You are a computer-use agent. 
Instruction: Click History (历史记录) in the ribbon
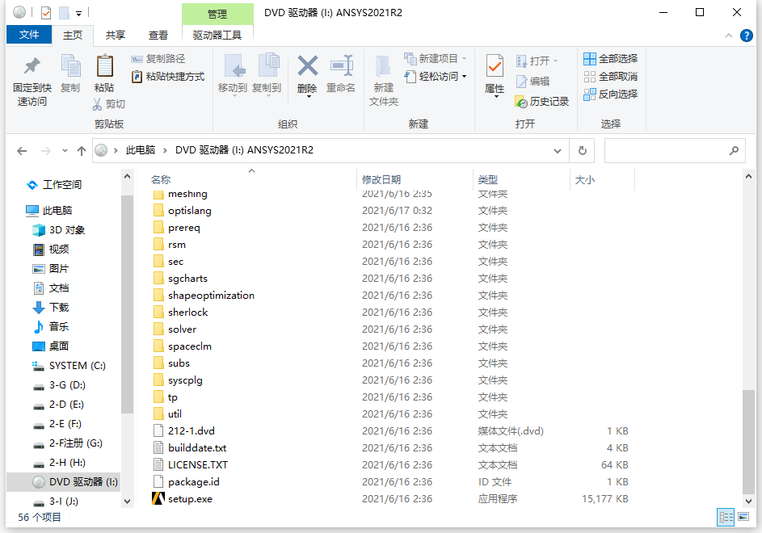(542, 102)
